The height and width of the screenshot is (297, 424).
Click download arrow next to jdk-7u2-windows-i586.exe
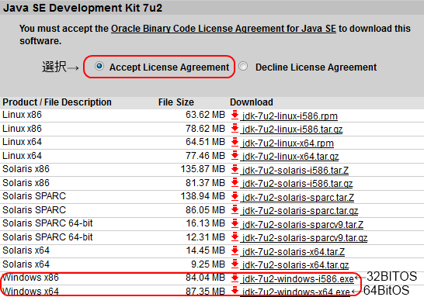[235, 278]
